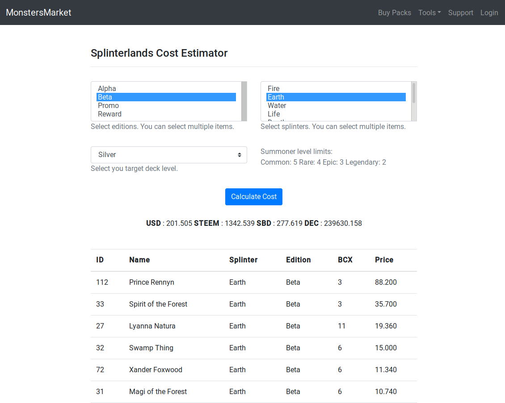Click the 19.360 price value

386,326
